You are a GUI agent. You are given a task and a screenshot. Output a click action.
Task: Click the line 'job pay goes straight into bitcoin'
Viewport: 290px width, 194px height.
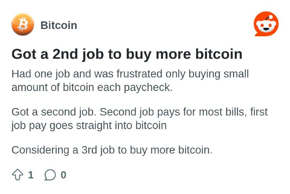coord(89,125)
